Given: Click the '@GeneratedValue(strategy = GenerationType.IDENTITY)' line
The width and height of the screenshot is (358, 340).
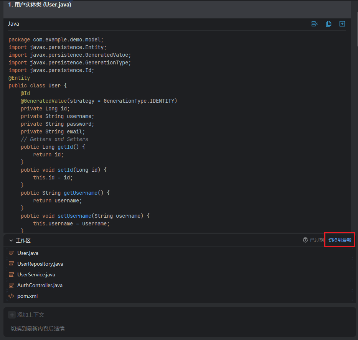Looking at the screenshot, I should (x=99, y=101).
